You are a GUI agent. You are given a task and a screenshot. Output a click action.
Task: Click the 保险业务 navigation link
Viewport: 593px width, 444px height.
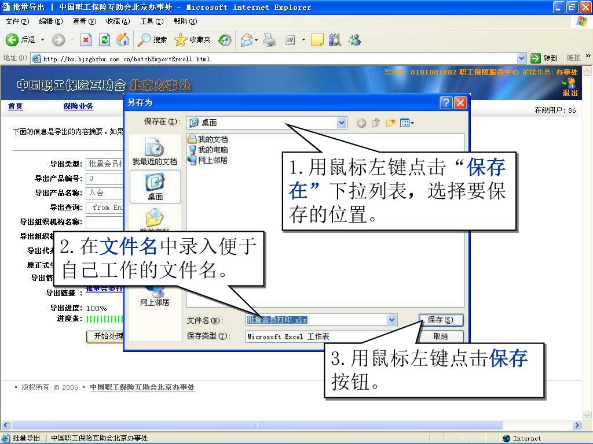78,106
